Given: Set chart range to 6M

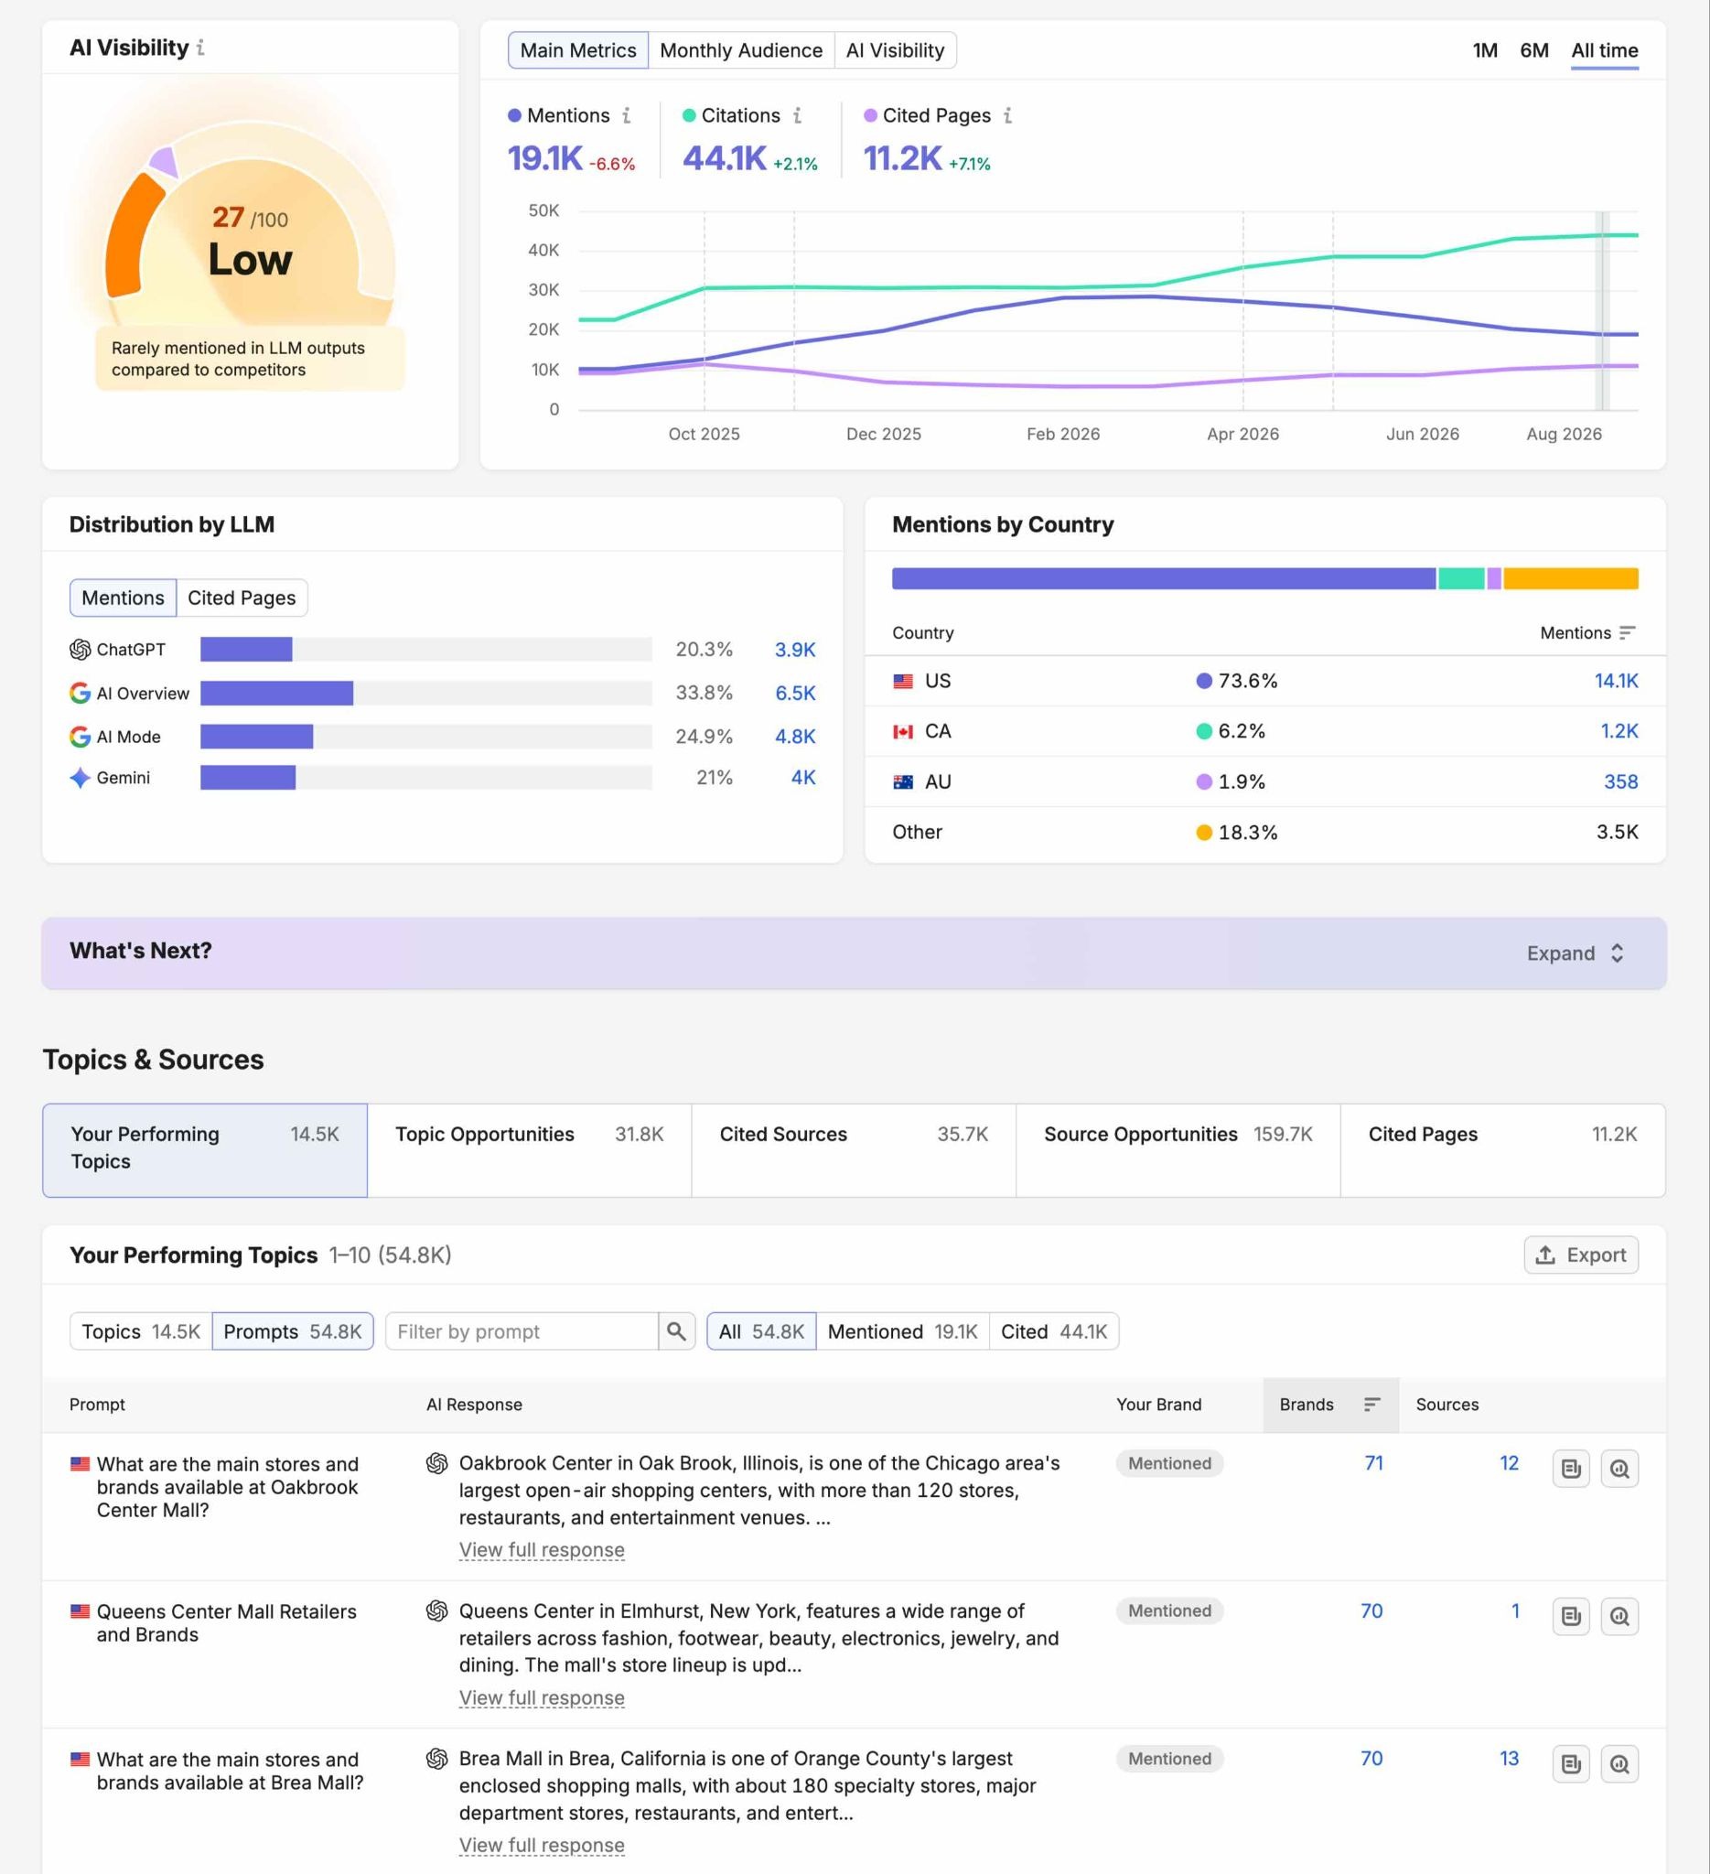Looking at the screenshot, I should (1534, 50).
